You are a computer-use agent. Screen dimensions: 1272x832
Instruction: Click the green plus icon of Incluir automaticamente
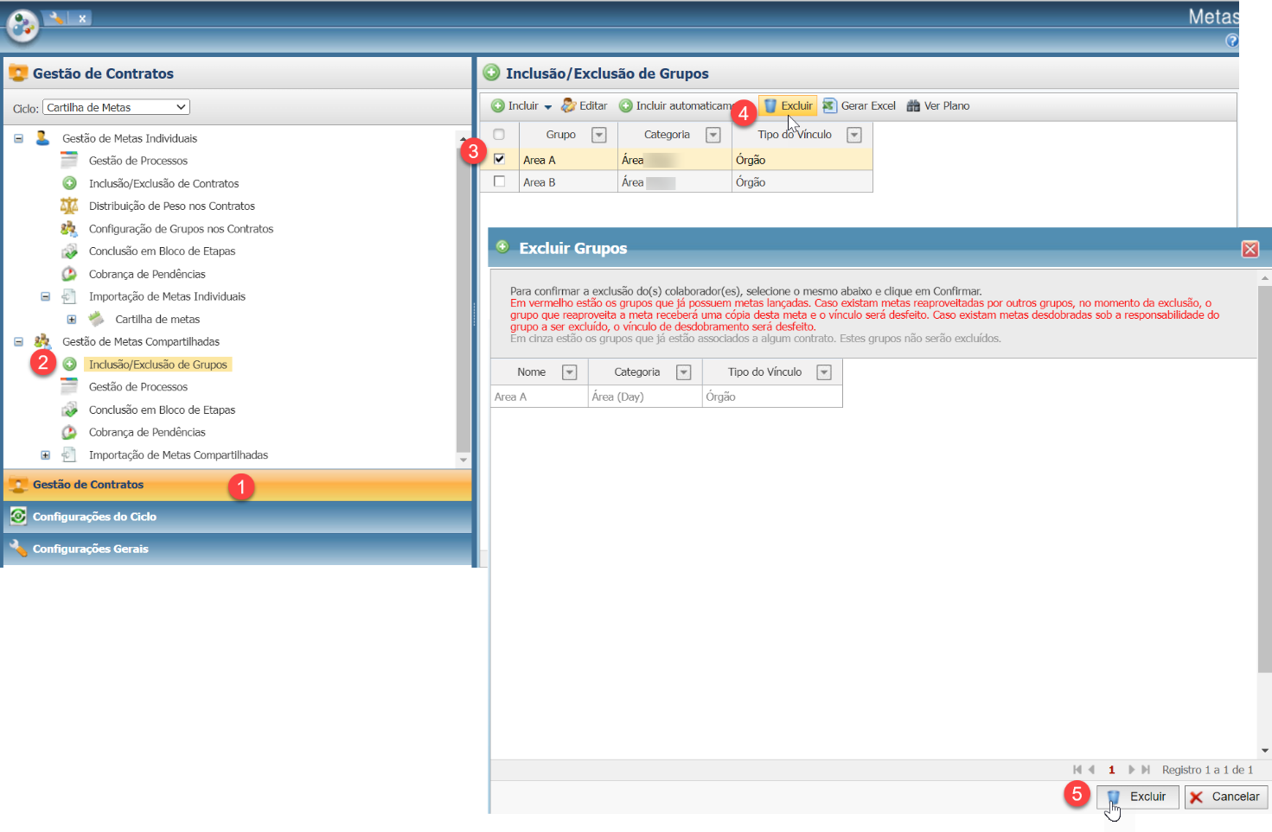626,105
